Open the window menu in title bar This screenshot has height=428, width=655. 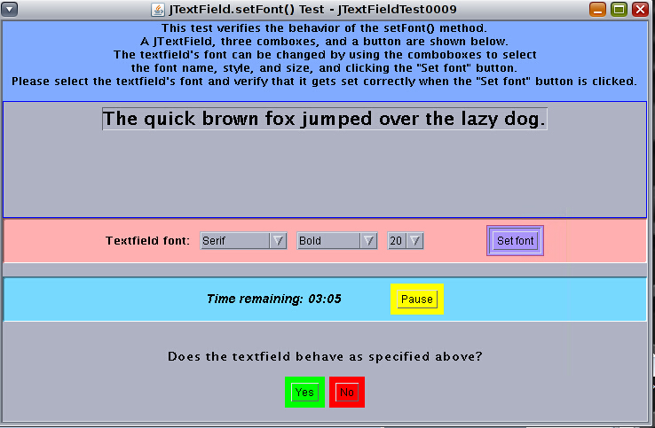click(10, 10)
